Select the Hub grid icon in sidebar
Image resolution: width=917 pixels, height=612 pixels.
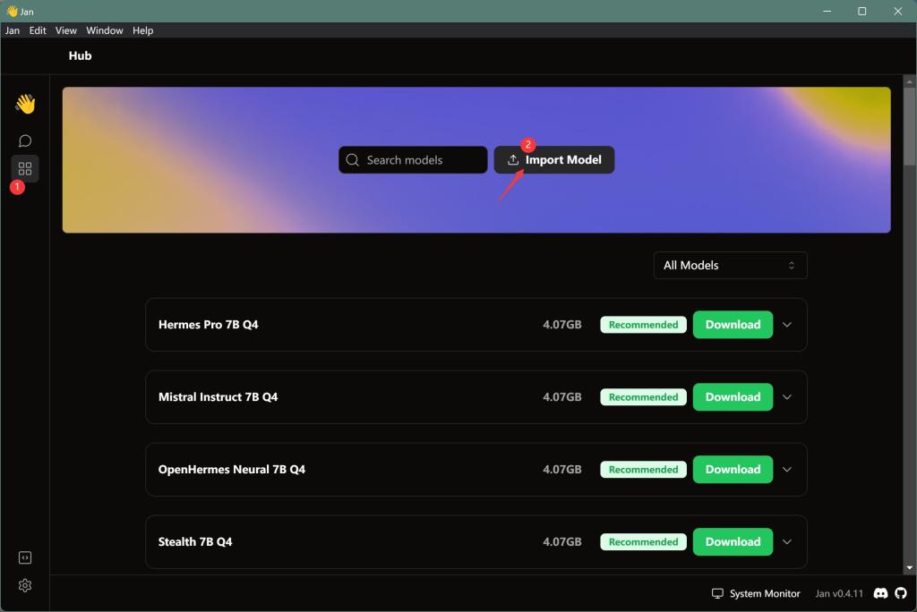click(x=24, y=169)
